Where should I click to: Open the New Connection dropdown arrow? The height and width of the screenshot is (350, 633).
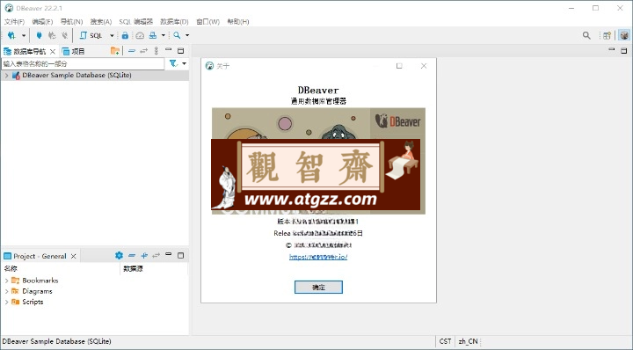[x=24, y=35]
